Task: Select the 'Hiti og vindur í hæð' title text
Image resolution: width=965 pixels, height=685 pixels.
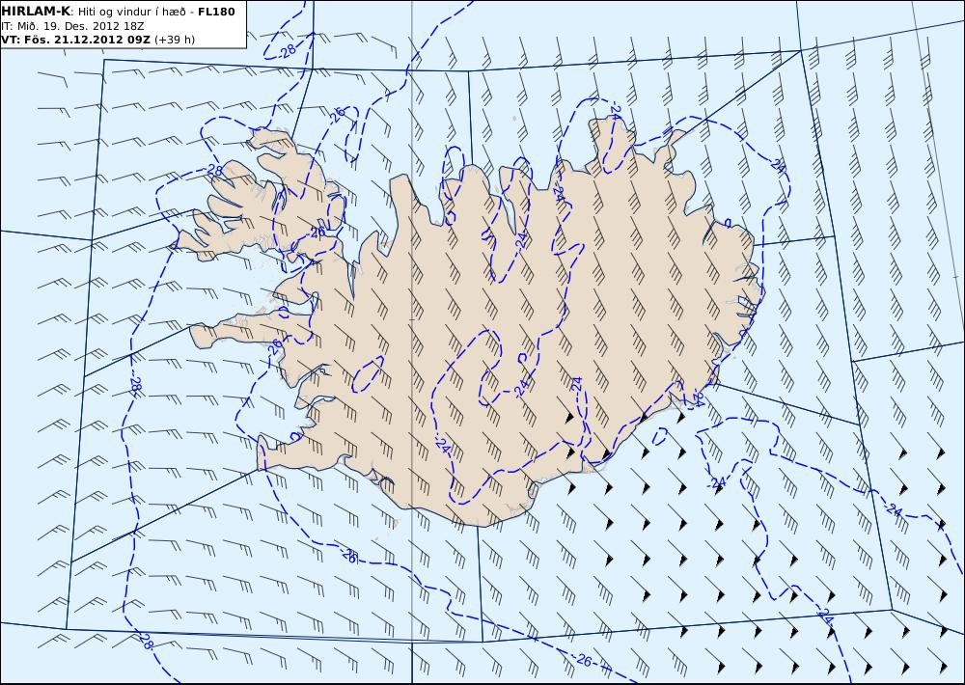Action: point(132,13)
